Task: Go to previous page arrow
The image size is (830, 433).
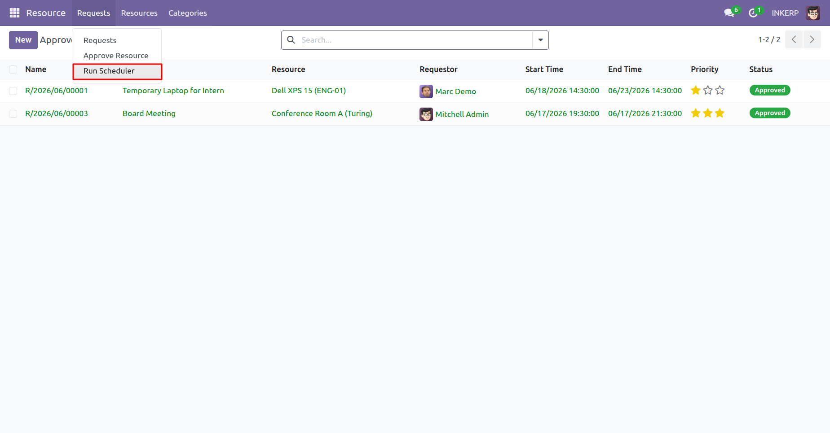Action: tap(794, 39)
